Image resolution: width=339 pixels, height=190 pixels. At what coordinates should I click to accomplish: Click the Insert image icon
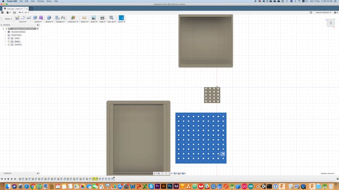pyautogui.click(x=93, y=18)
